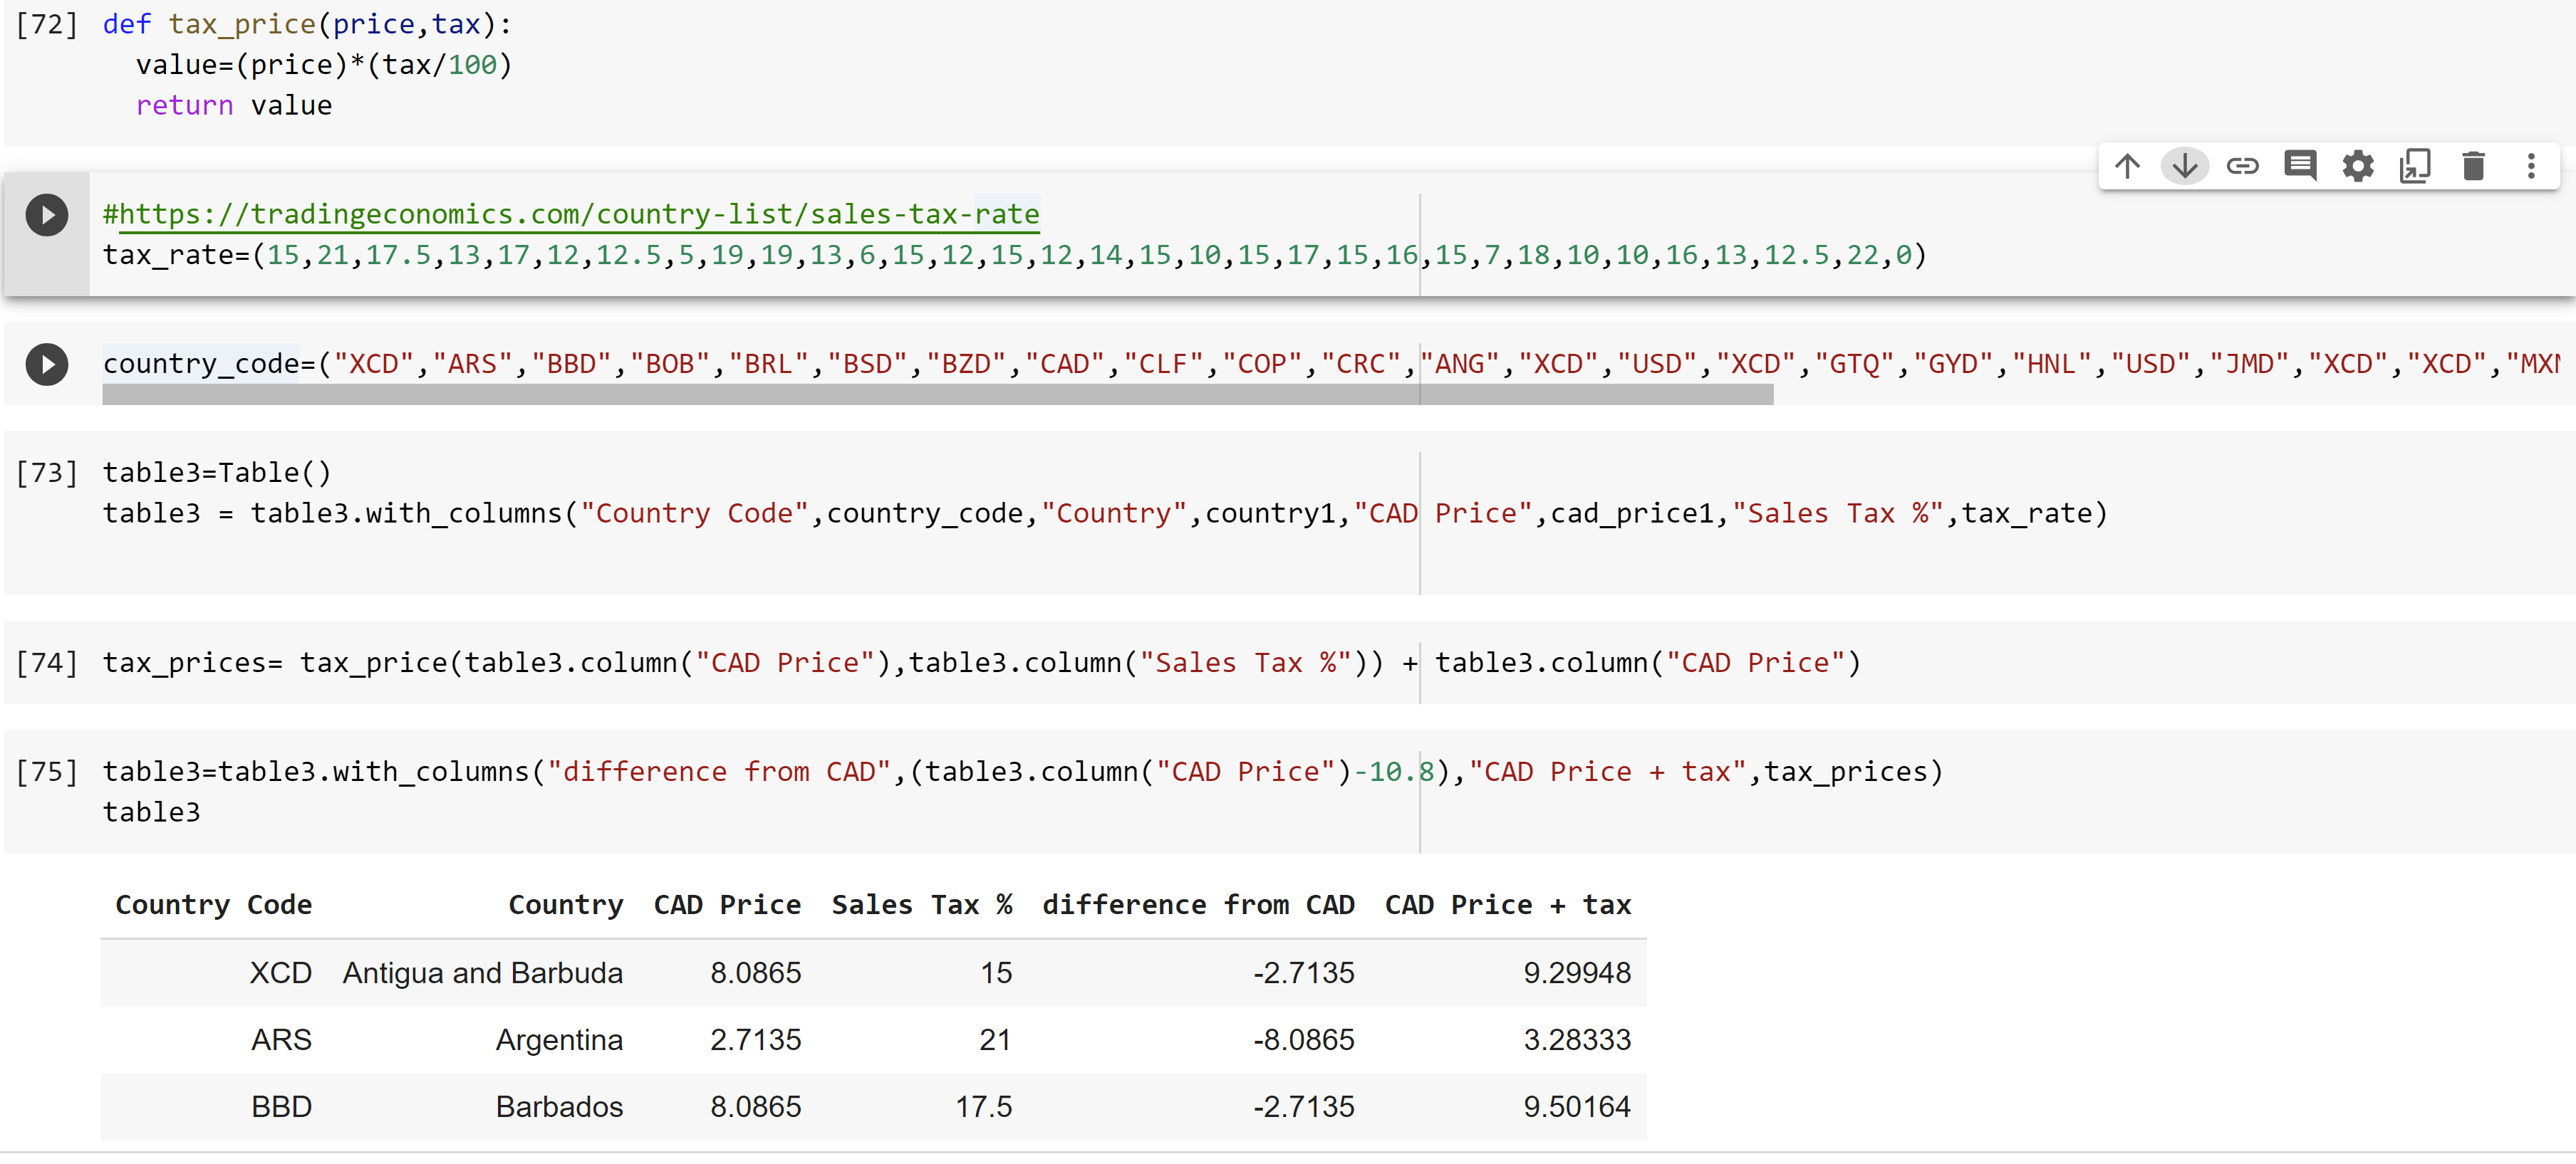Click the Sales Tax % column header
This screenshot has width=2576, height=1164.
[921, 906]
